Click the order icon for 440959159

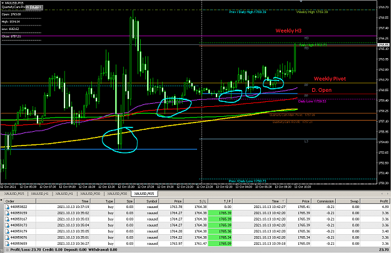click(8, 213)
